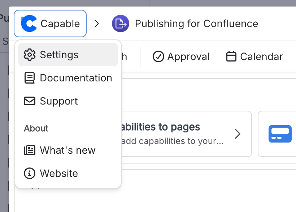This screenshot has width=296, height=212.
Task: Click the Website info icon
Action: 30,173
